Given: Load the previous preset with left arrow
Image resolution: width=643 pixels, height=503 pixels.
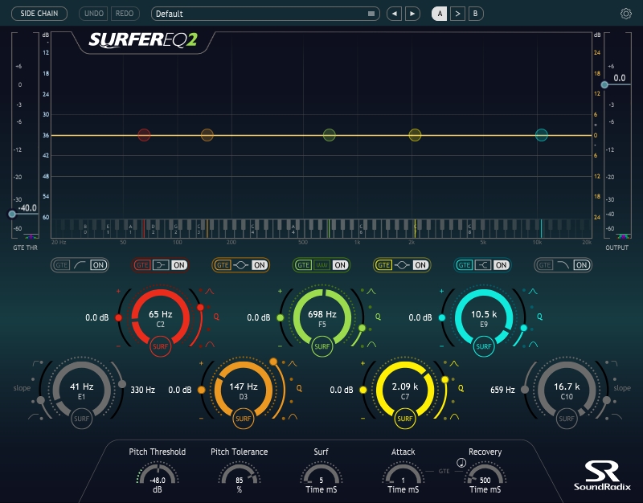Looking at the screenshot, I should click(394, 14).
